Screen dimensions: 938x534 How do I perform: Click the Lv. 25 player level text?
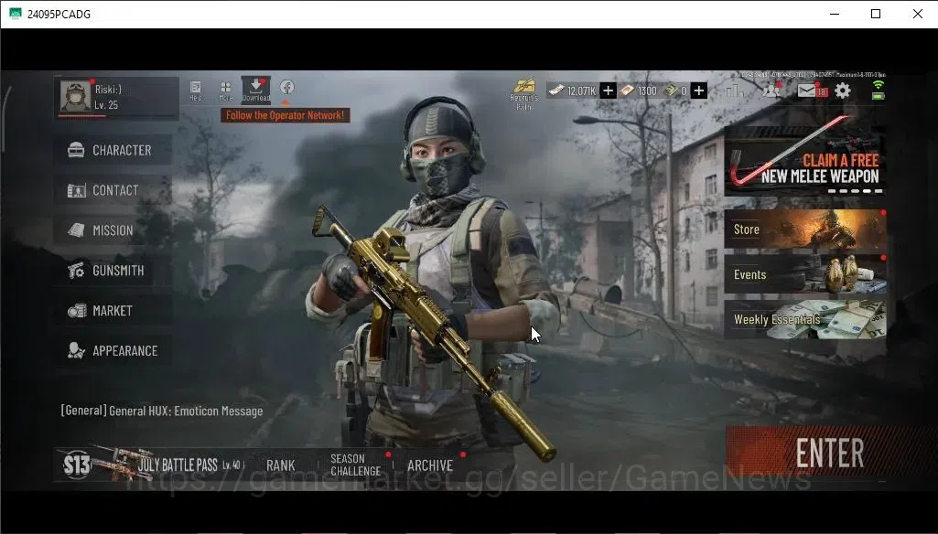[x=106, y=104]
